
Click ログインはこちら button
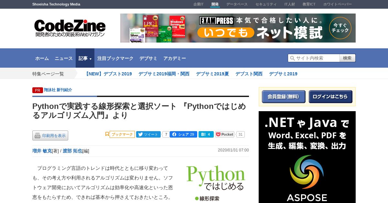tap(330, 97)
